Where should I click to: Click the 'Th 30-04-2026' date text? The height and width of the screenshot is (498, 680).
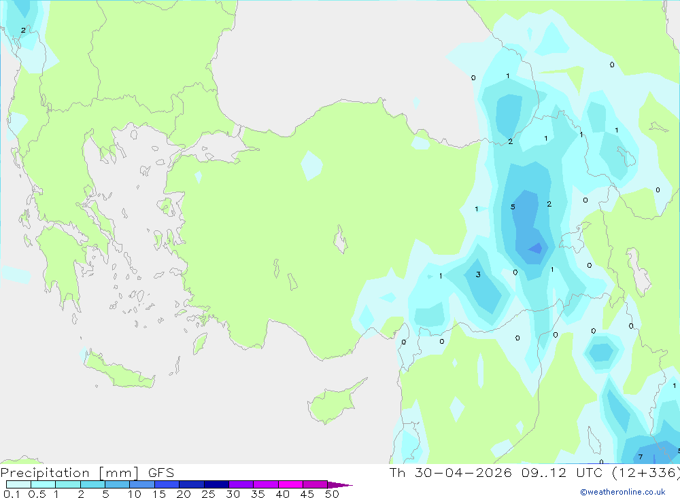[x=451, y=473]
